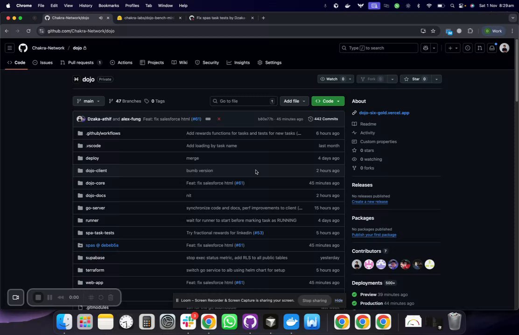
Task: Open notifications inbox icon
Action: [x=492, y=48]
